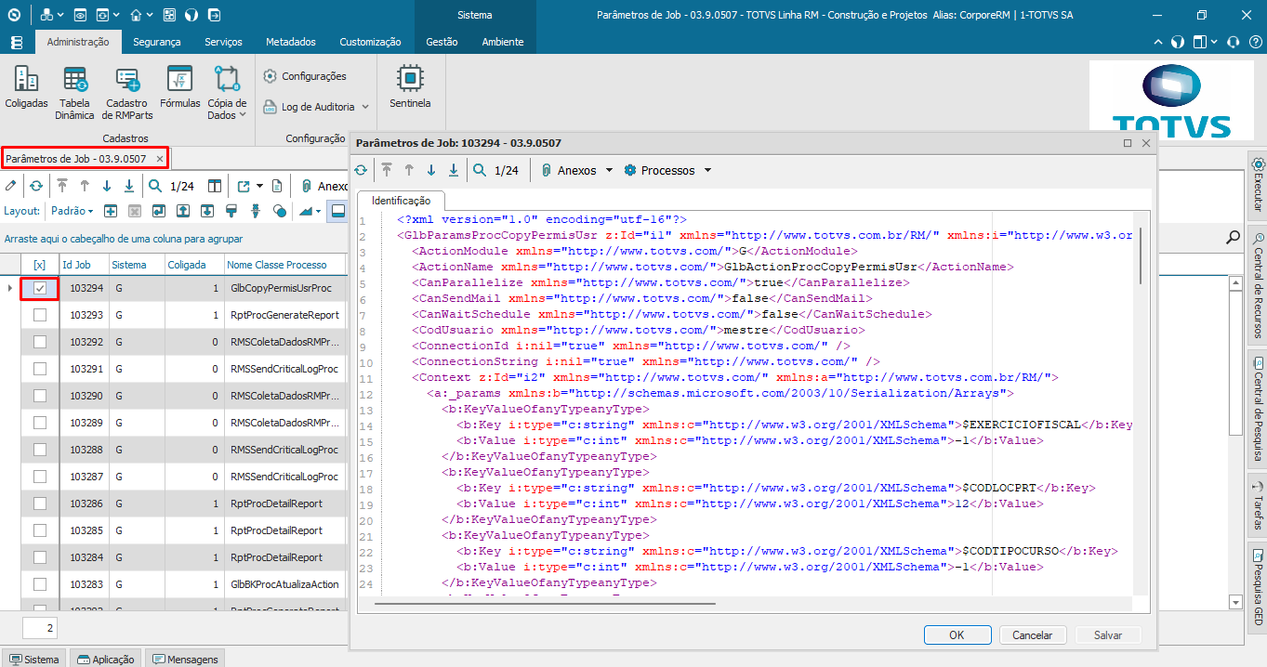Select the Metadados ribbon tab
This screenshot has width=1267, height=667.
pos(291,42)
